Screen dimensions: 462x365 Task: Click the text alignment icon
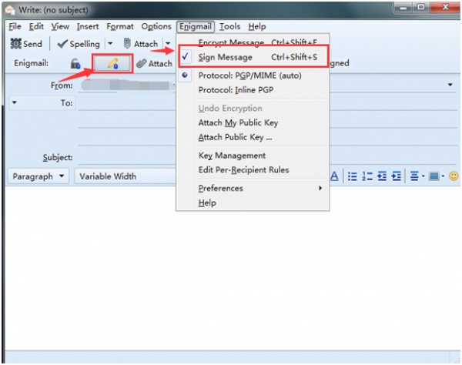tap(414, 176)
